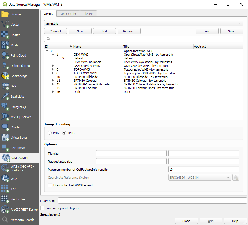Image resolution: width=248 pixels, height=225 pixels.
Task: Check Load as separate layers
Action: click(x=42, y=208)
